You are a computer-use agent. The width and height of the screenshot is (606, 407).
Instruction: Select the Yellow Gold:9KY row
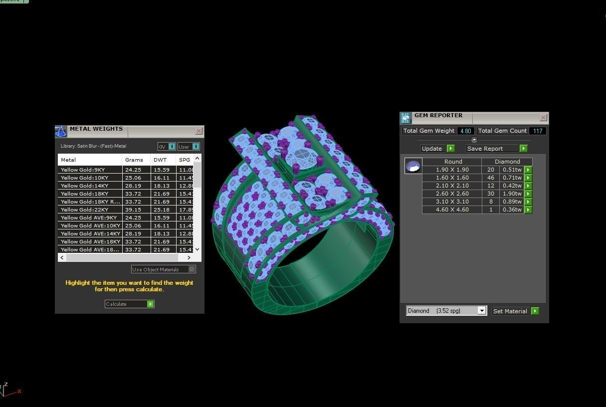[126, 170]
